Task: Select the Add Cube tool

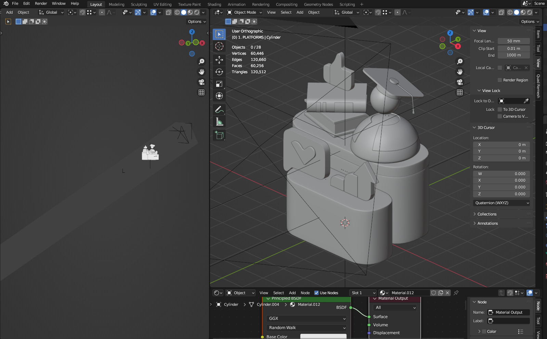Action: pyautogui.click(x=219, y=135)
